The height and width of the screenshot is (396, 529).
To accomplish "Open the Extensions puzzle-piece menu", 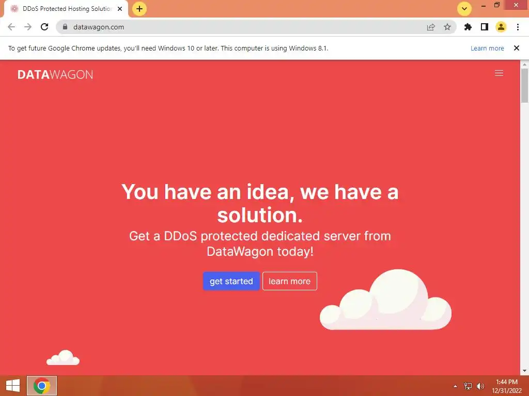I will coord(468,27).
